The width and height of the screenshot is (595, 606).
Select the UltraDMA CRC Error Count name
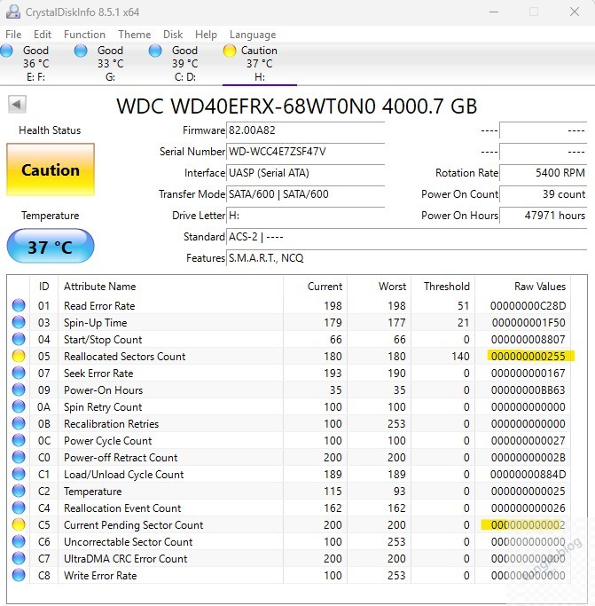click(x=125, y=559)
